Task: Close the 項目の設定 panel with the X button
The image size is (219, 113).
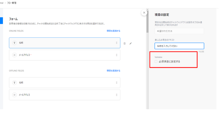Action: (144, 13)
